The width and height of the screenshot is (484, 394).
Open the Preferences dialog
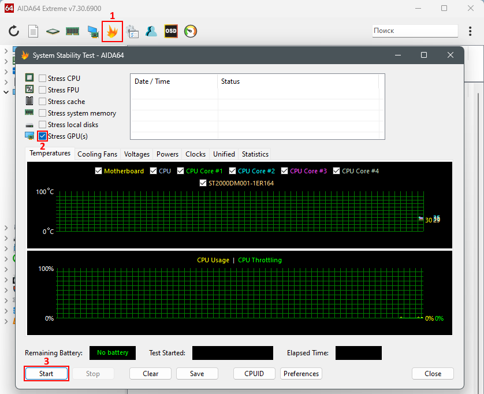[x=301, y=374]
